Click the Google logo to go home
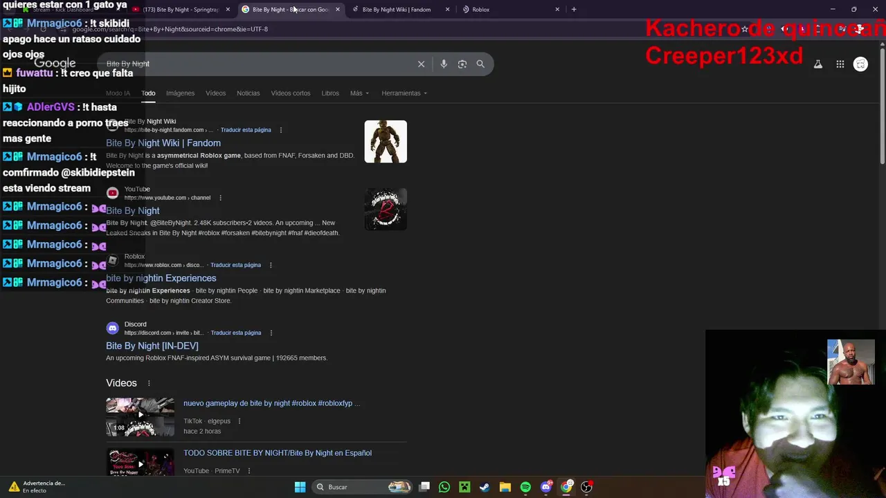The image size is (886, 498). 55,64
